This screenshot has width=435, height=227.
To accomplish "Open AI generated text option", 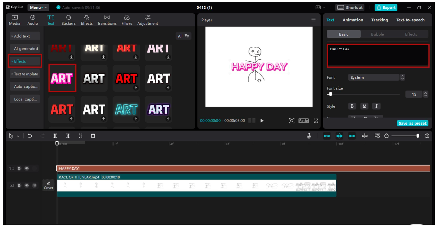I will [x=25, y=49].
